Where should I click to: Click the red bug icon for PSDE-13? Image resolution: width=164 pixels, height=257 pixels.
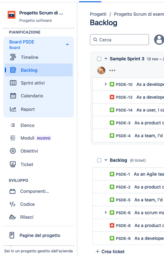point(112,97)
